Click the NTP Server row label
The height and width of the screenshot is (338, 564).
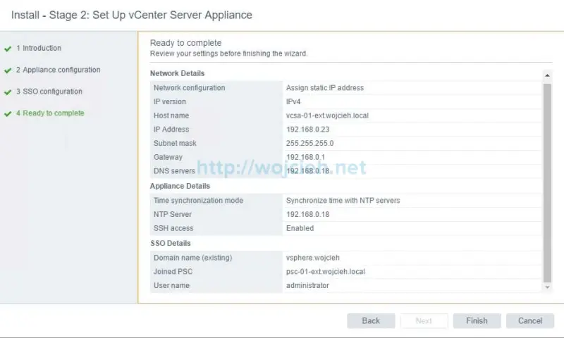pos(173,215)
